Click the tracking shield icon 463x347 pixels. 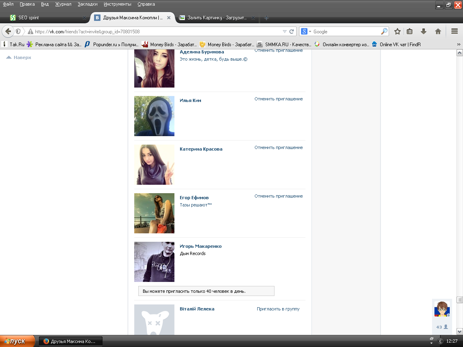pos(18,31)
